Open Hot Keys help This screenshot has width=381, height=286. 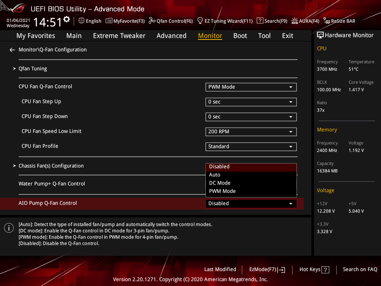pyautogui.click(x=314, y=270)
